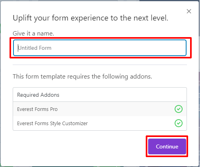
Task: Click the green checkmark beside Everest Forms Pro
Action: coord(179,109)
